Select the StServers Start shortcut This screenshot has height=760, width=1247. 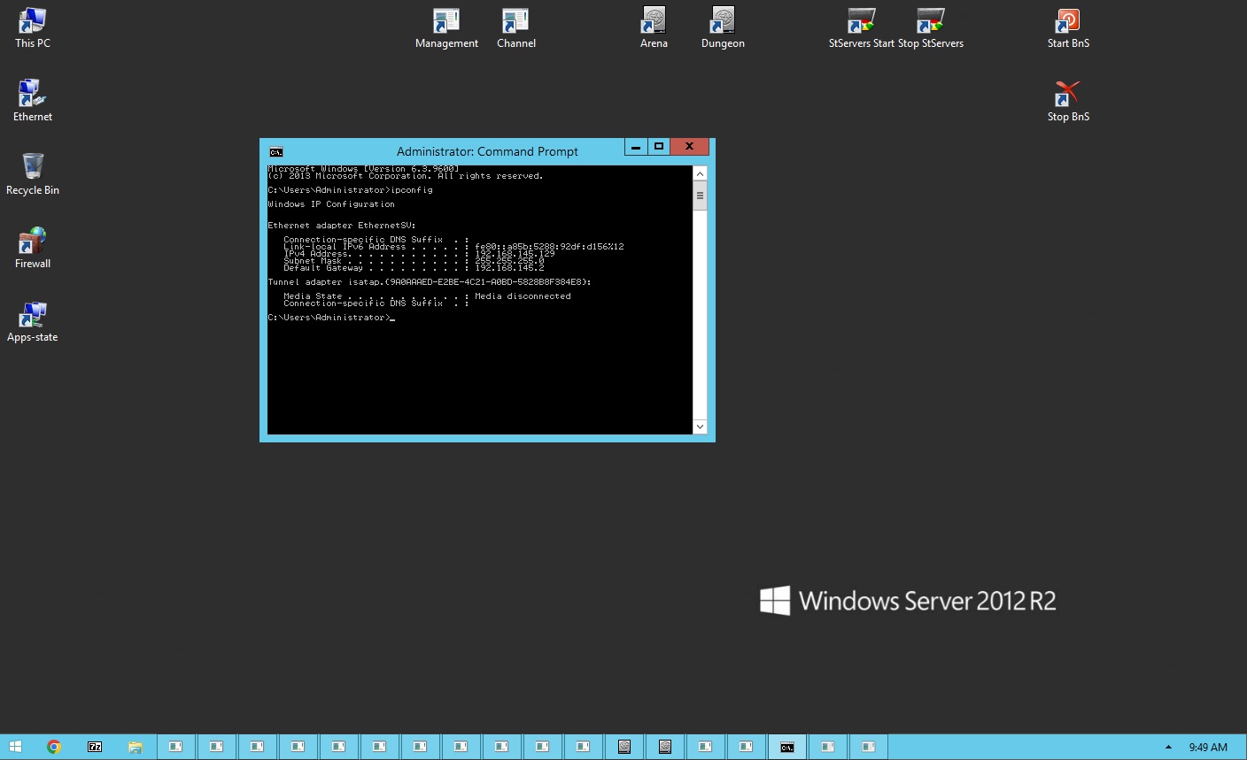coord(861,27)
